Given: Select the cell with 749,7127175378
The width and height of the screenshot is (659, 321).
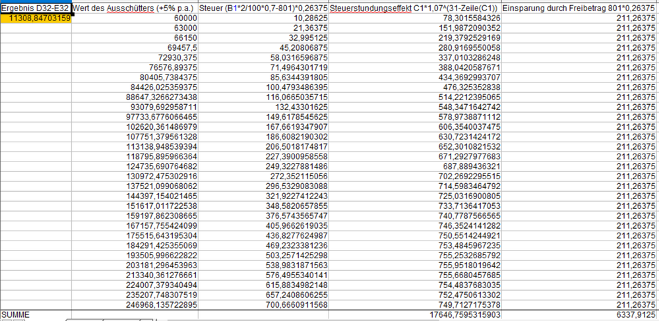Looking at the screenshot, I should [414, 305].
